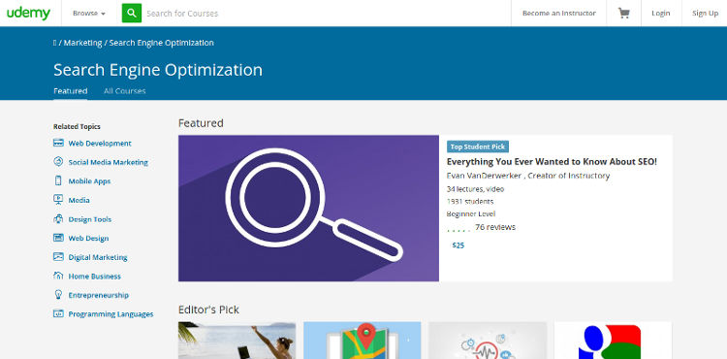The image size is (727, 359).
Task: Click the Top Student Pick badge
Action: click(x=478, y=147)
